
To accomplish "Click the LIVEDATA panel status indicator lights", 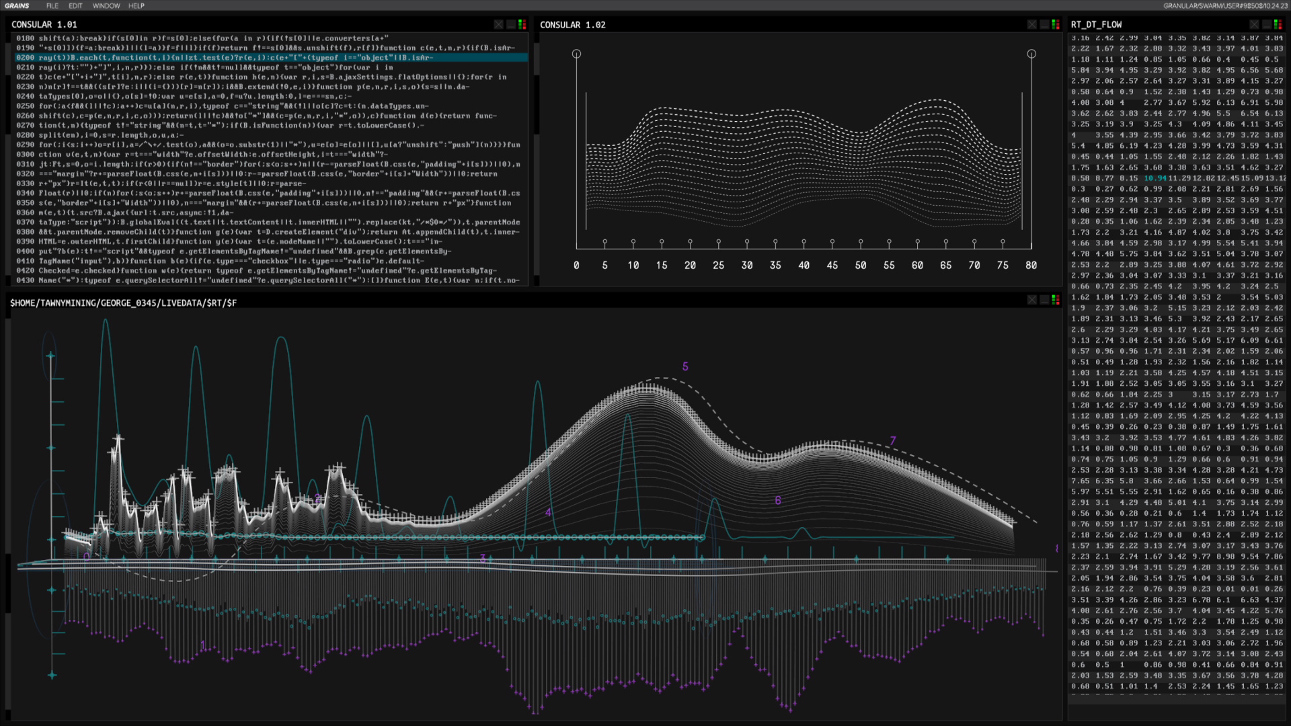I will pyautogui.click(x=1056, y=300).
